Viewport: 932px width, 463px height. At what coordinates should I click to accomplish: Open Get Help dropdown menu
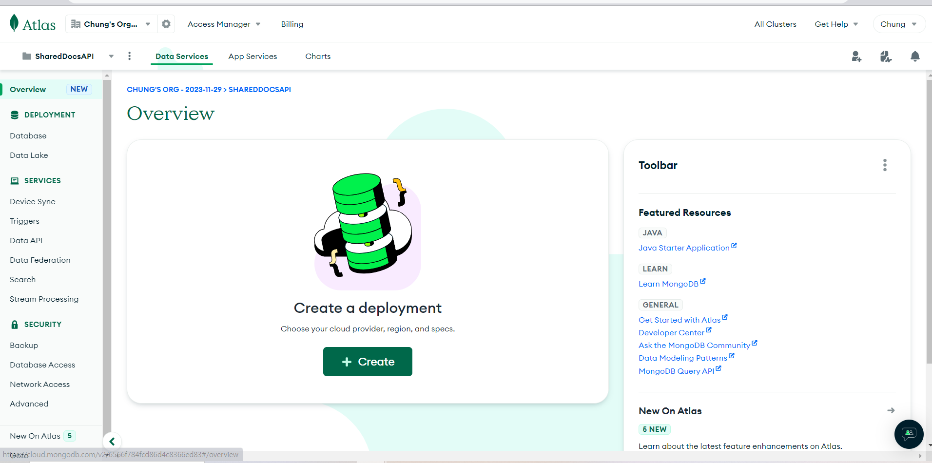(x=836, y=24)
